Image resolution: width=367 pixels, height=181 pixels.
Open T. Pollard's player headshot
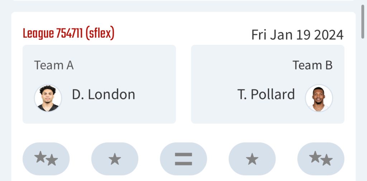(x=319, y=98)
